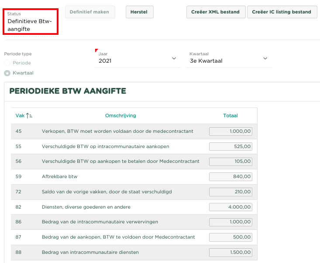
Task: Click the 1.500,00 field for Vak 88
Action: (231, 253)
